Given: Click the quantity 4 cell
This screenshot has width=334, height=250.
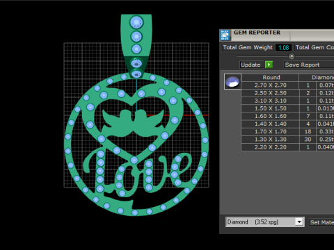Looking at the screenshot, I should [x=308, y=124].
